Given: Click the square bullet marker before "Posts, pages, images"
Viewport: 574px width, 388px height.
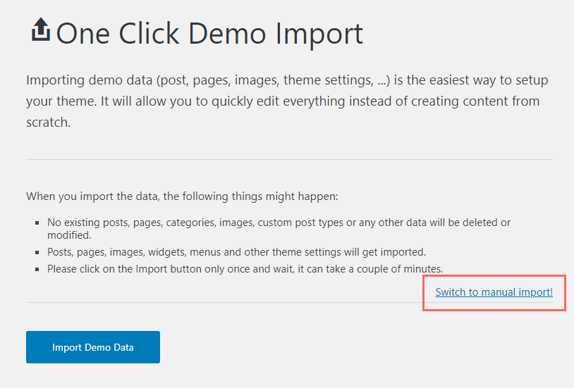Looking at the screenshot, I should (x=37, y=252).
